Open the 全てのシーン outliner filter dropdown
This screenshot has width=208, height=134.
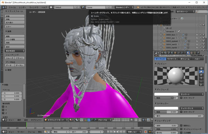point(185,12)
